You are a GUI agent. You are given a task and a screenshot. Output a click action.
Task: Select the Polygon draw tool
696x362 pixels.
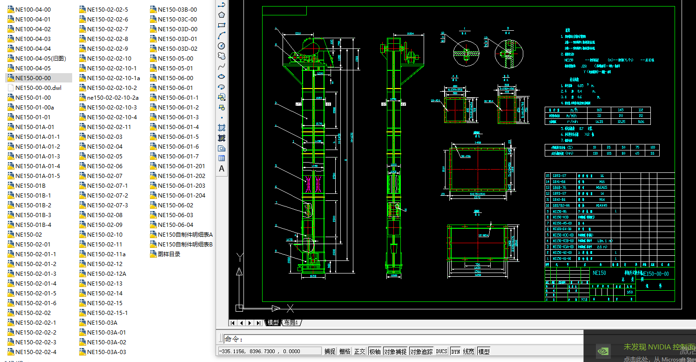(222, 15)
